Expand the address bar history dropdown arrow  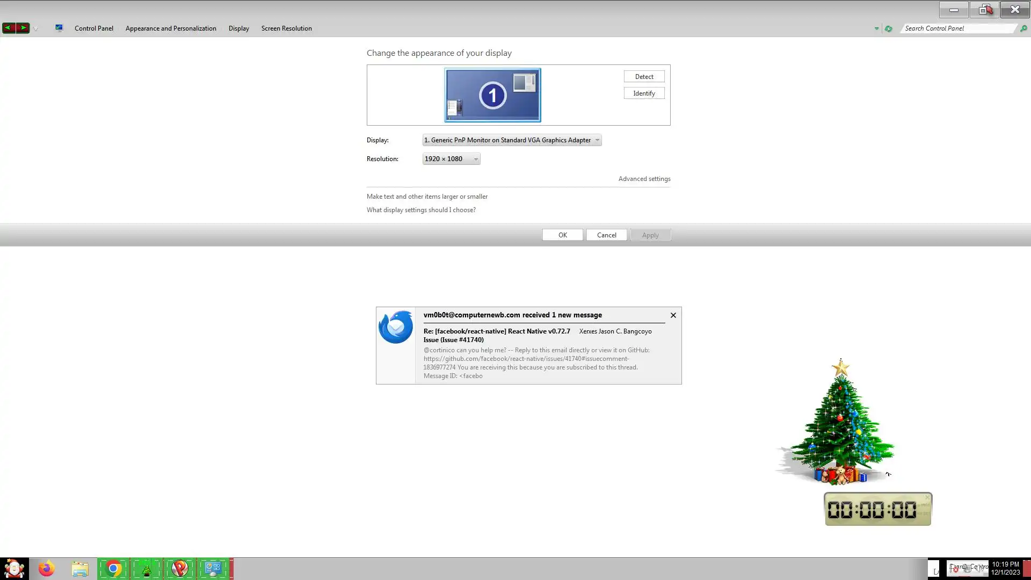876,28
